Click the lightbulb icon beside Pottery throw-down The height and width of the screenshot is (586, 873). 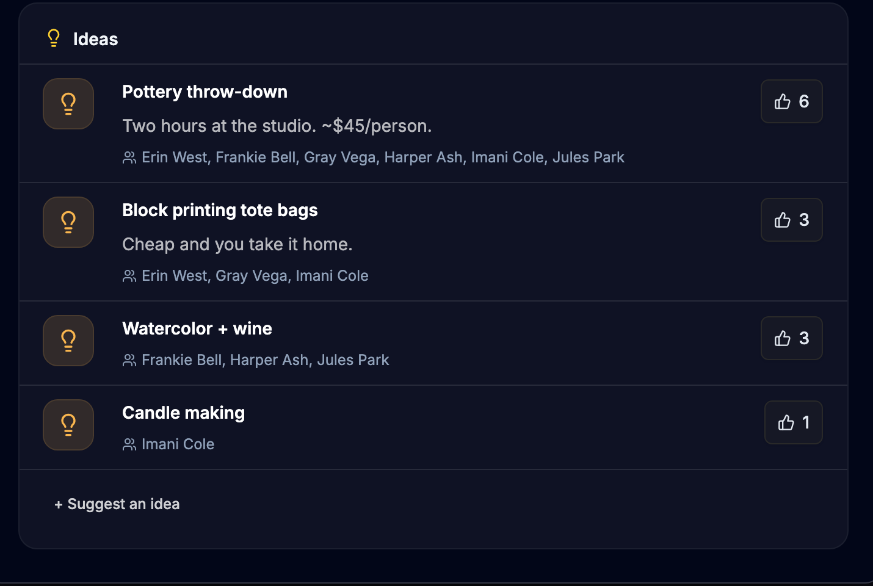pos(68,104)
